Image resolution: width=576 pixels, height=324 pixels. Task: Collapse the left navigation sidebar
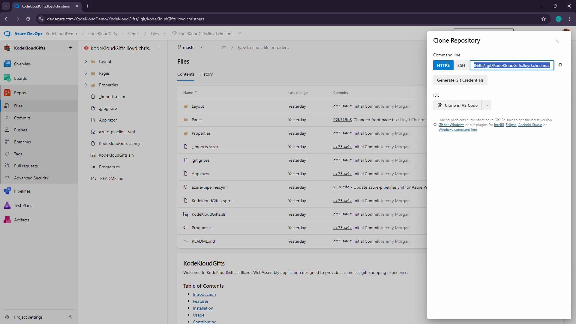[x=70, y=317]
